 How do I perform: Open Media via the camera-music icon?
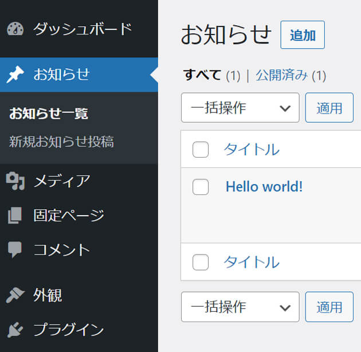pyautogui.click(x=15, y=181)
